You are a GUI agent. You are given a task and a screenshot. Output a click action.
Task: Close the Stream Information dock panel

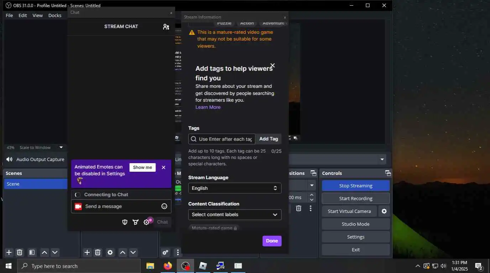285,17
